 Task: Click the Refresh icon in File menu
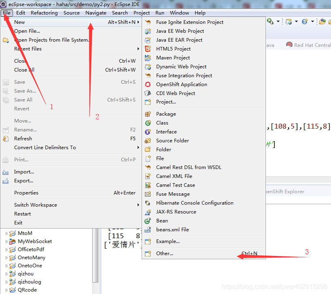click(x=6, y=139)
